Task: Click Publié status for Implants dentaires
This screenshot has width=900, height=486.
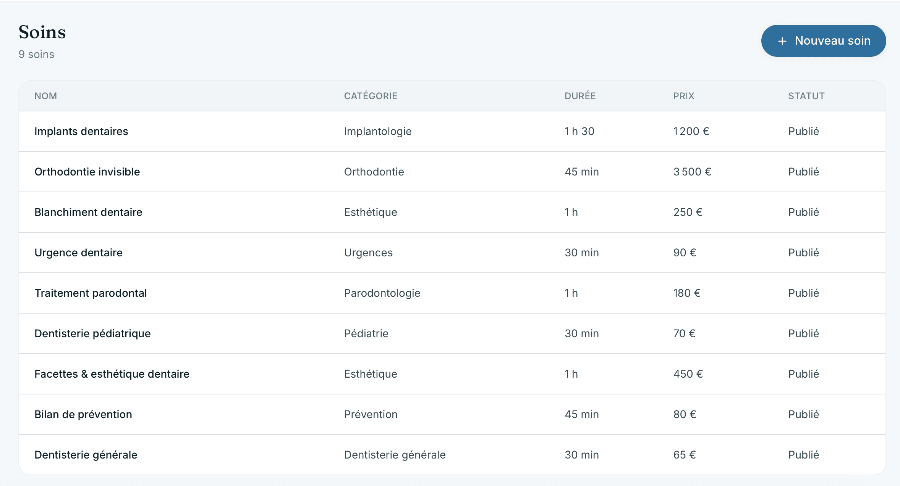Action: click(x=804, y=131)
